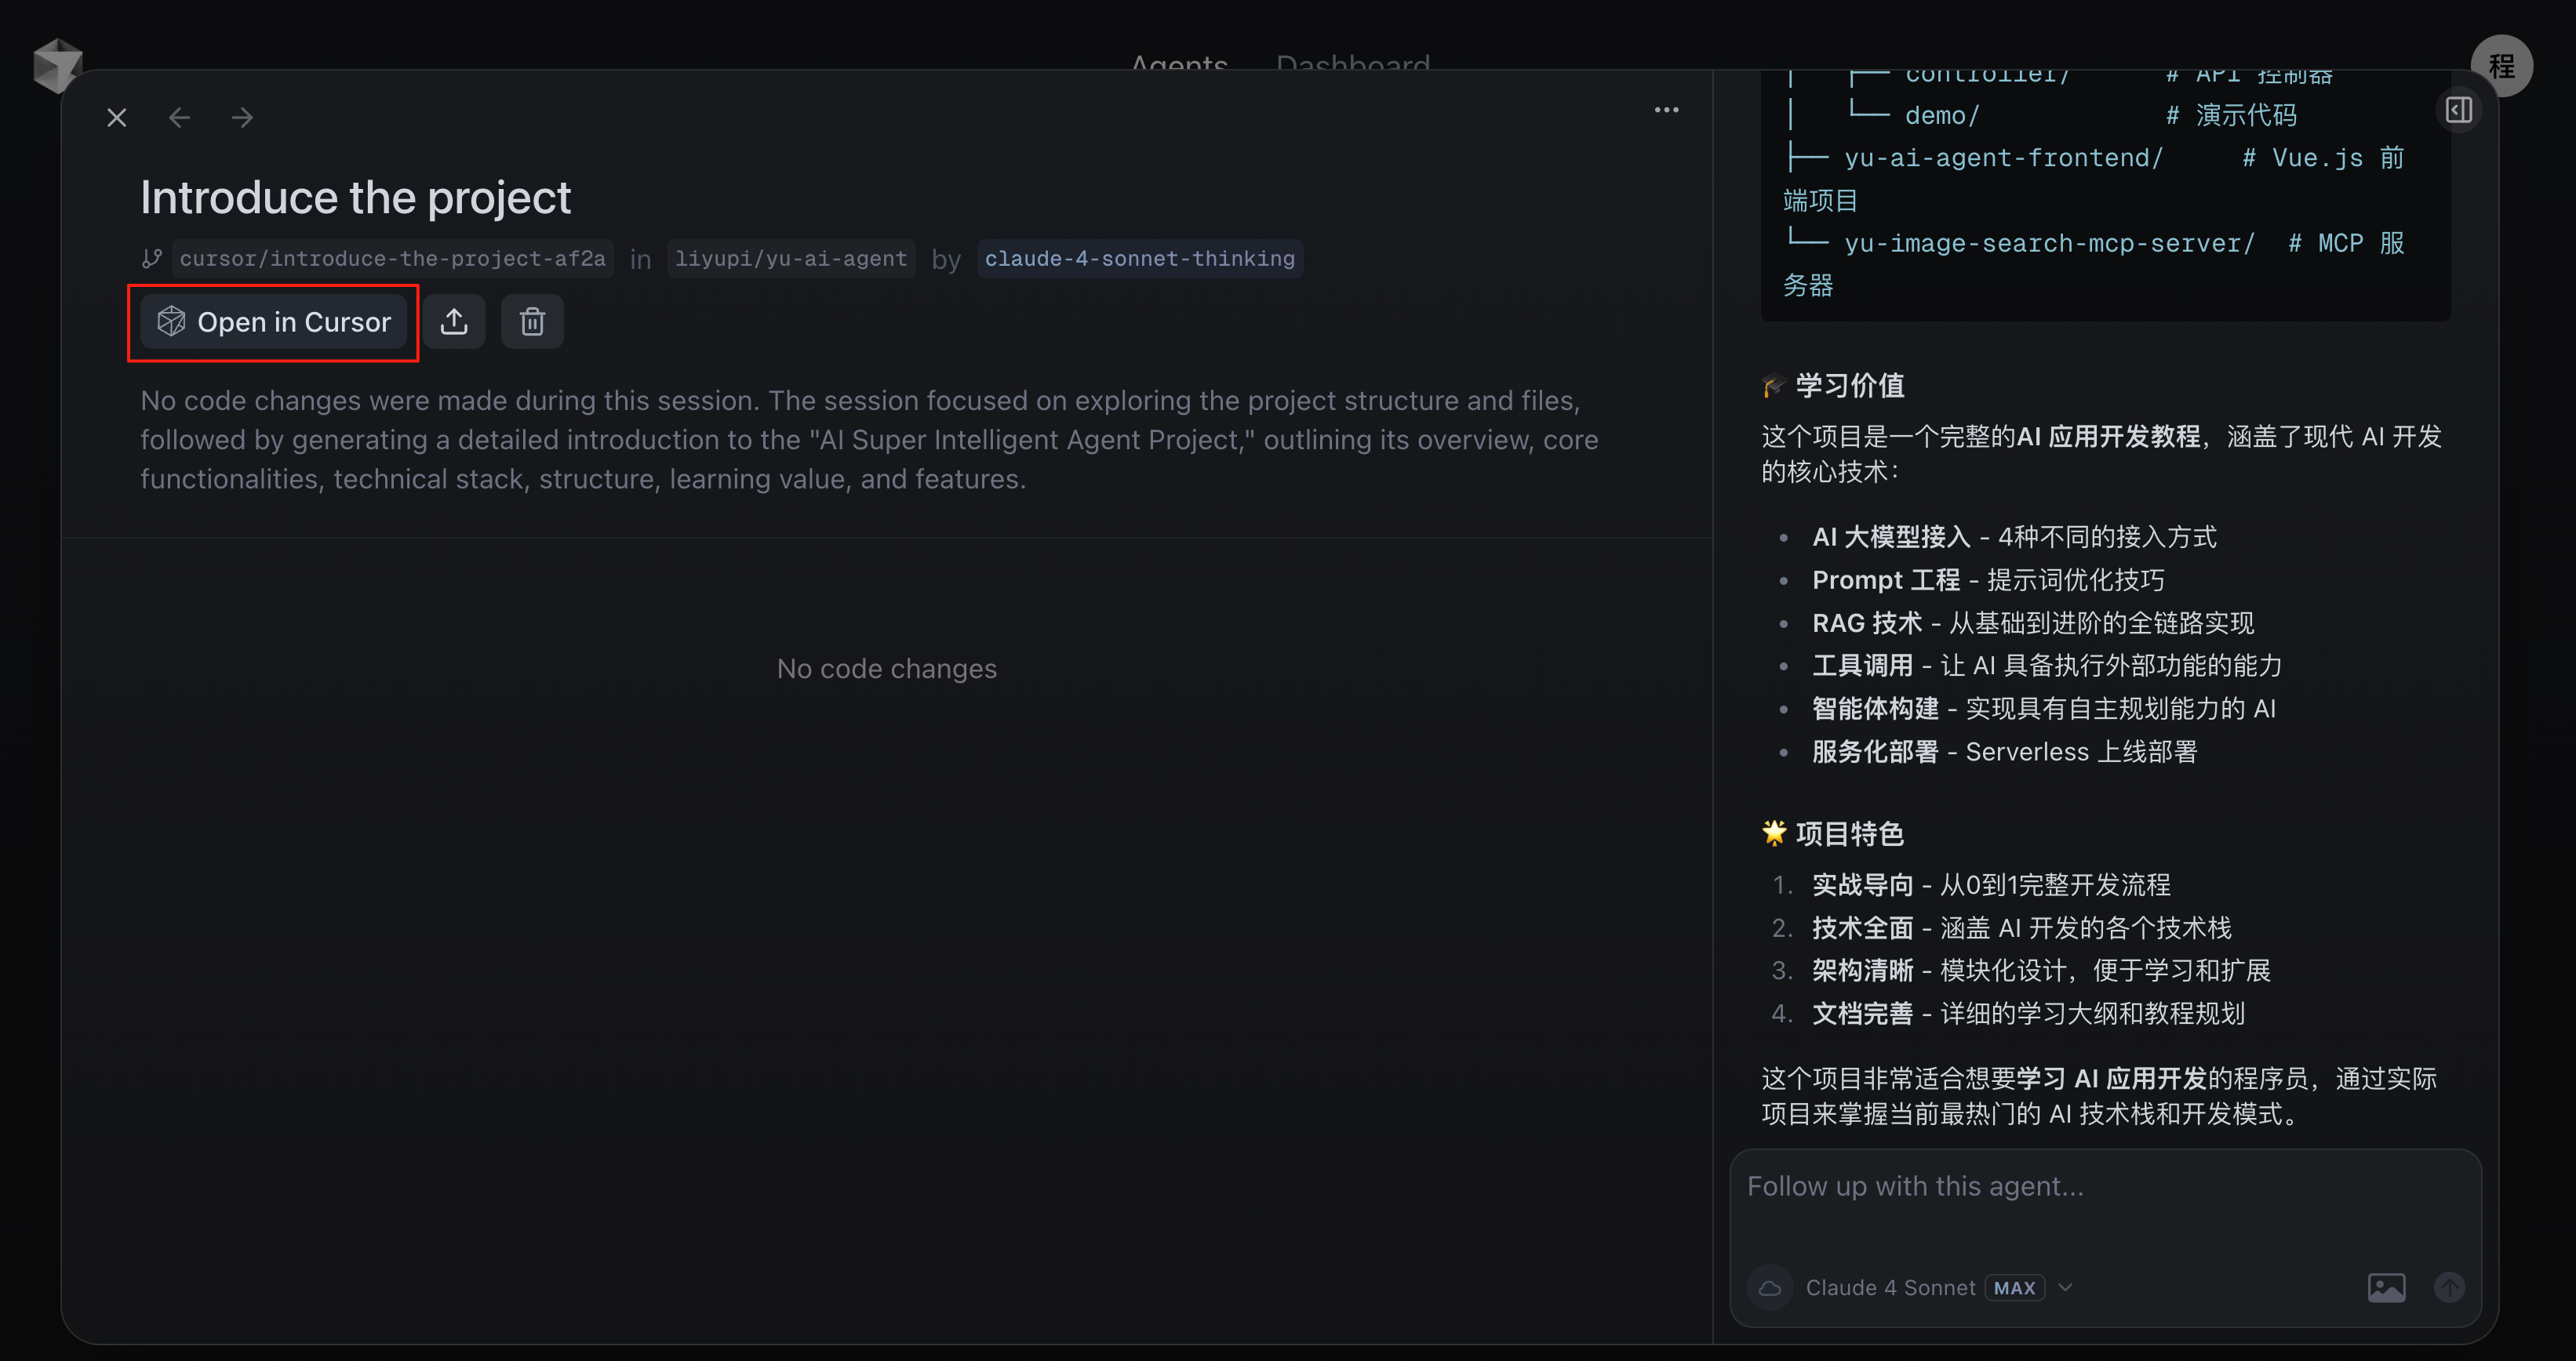Viewport: 2576px width, 1361px height.
Task: Expand the Claude 4 Sonnet model dropdown
Action: point(1890,1287)
